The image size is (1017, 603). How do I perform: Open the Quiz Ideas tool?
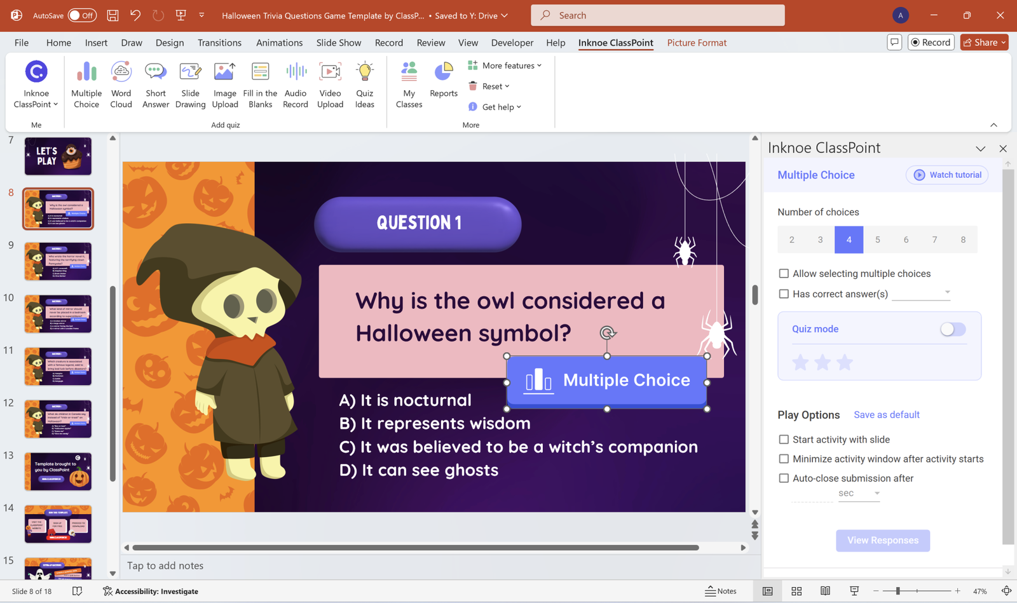(x=364, y=83)
